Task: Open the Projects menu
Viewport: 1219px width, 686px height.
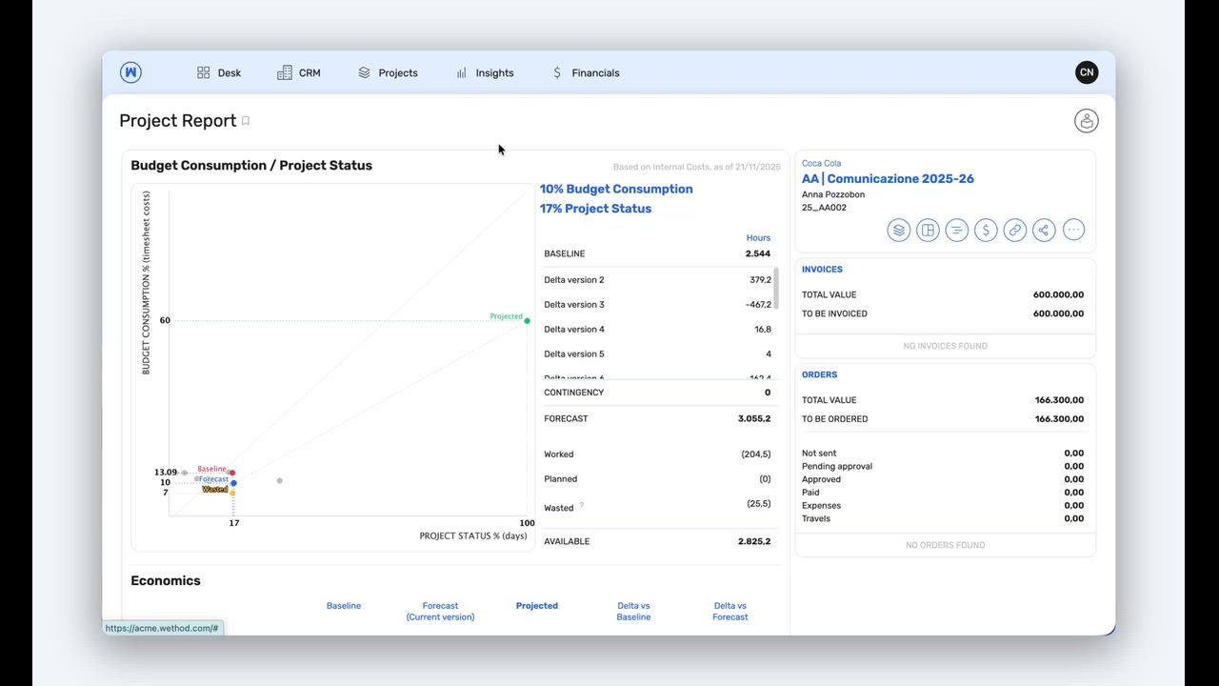Action: [x=388, y=72]
